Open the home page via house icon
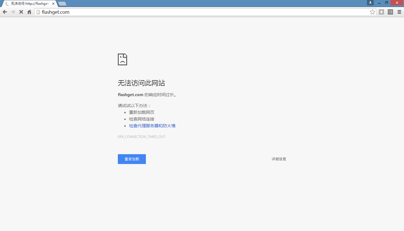This screenshot has height=231, width=404. click(x=29, y=12)
